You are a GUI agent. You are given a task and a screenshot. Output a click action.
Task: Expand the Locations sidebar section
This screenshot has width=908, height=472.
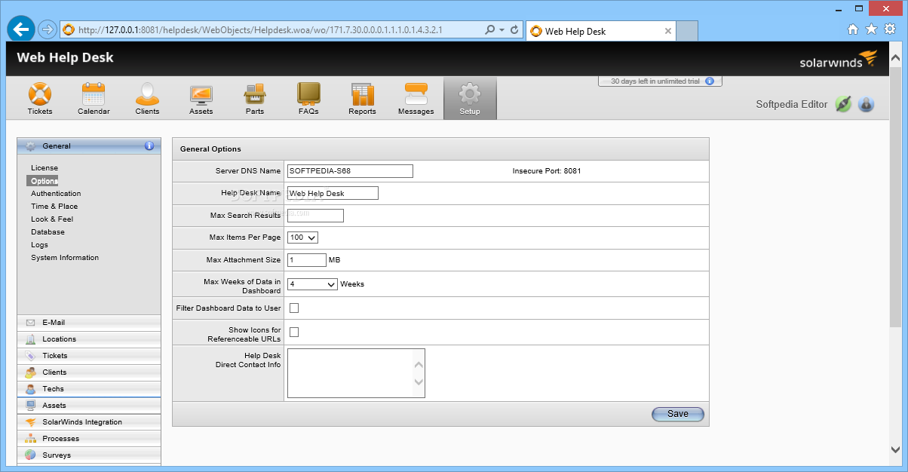point(89,339)
